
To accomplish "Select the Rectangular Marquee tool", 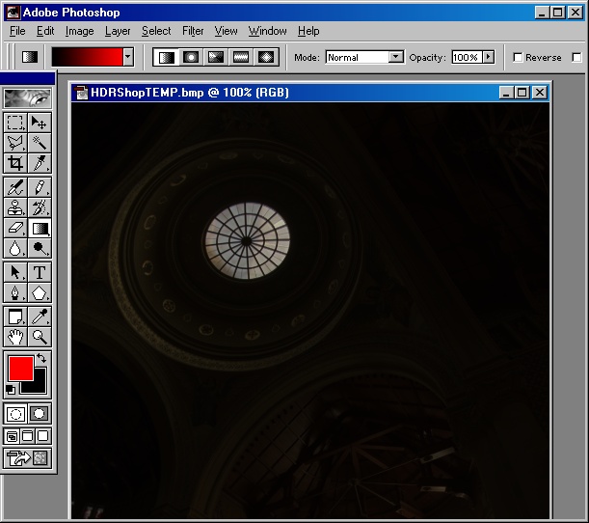I will tap(15, 123).
